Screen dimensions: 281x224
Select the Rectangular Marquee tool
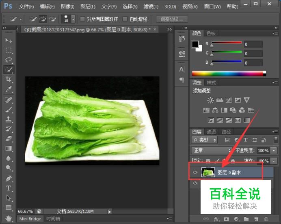[9, 50]
